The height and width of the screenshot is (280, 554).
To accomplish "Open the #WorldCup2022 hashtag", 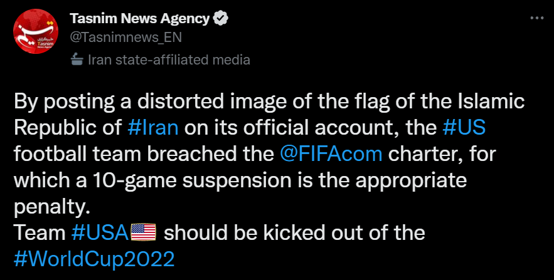I will pos(94,259).
